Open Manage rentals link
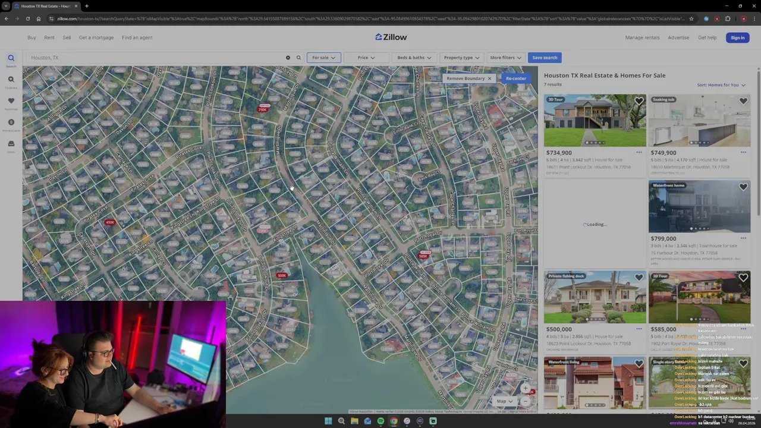761x428 pixels. click(x=642, y=37)
